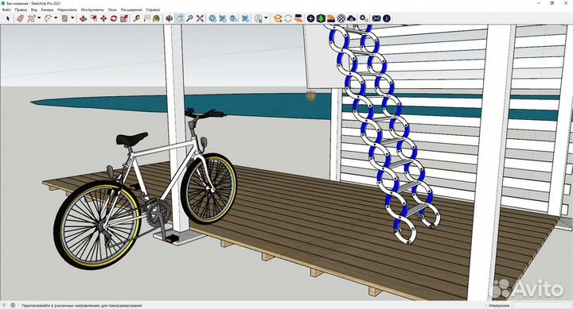Expand the Rectangle tool dropdown arrow
The image size is (573, 309).
point(72,18)
